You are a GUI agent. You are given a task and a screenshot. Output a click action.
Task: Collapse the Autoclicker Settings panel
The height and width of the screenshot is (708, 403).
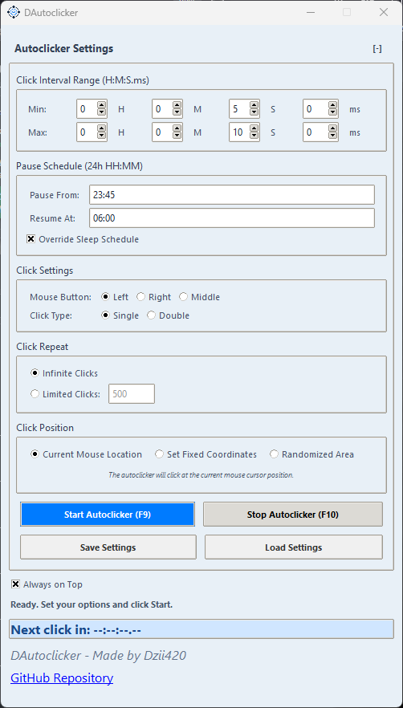377,49
